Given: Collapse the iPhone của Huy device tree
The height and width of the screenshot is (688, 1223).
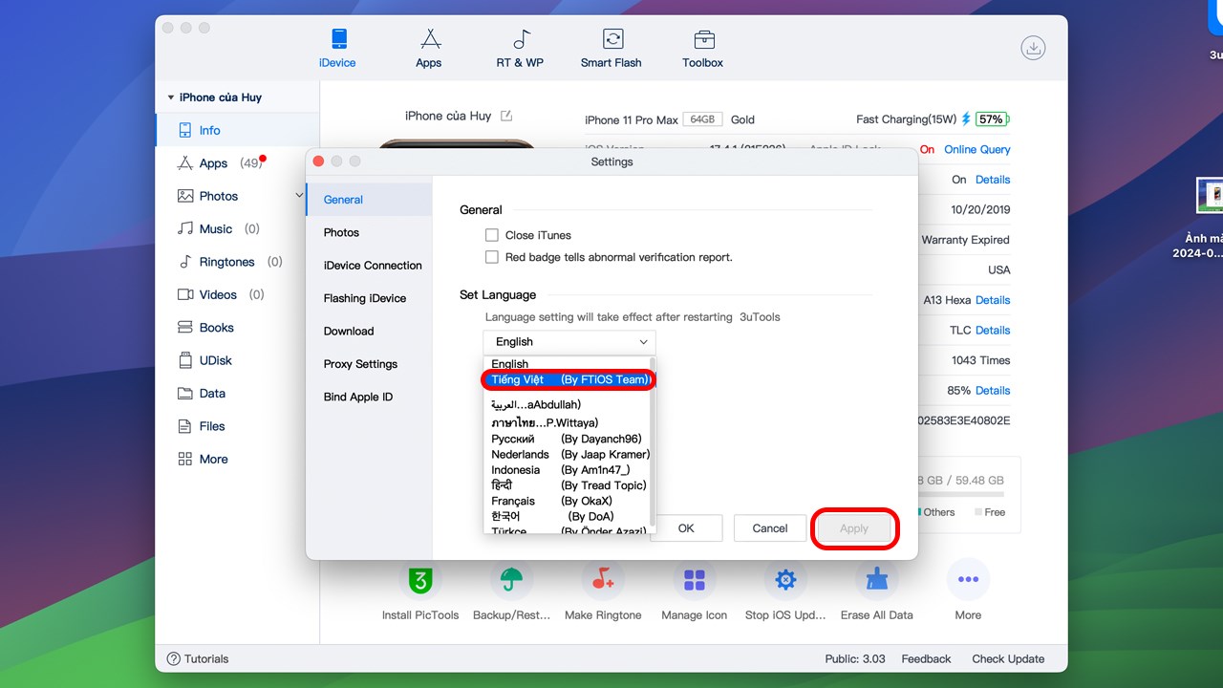Looking at the screenshot, I should coord(171,97).
